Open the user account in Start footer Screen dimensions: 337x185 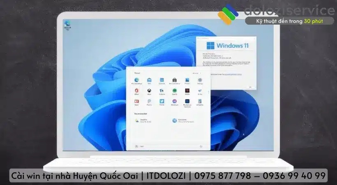pyautogui.click(x=139, y=146)
